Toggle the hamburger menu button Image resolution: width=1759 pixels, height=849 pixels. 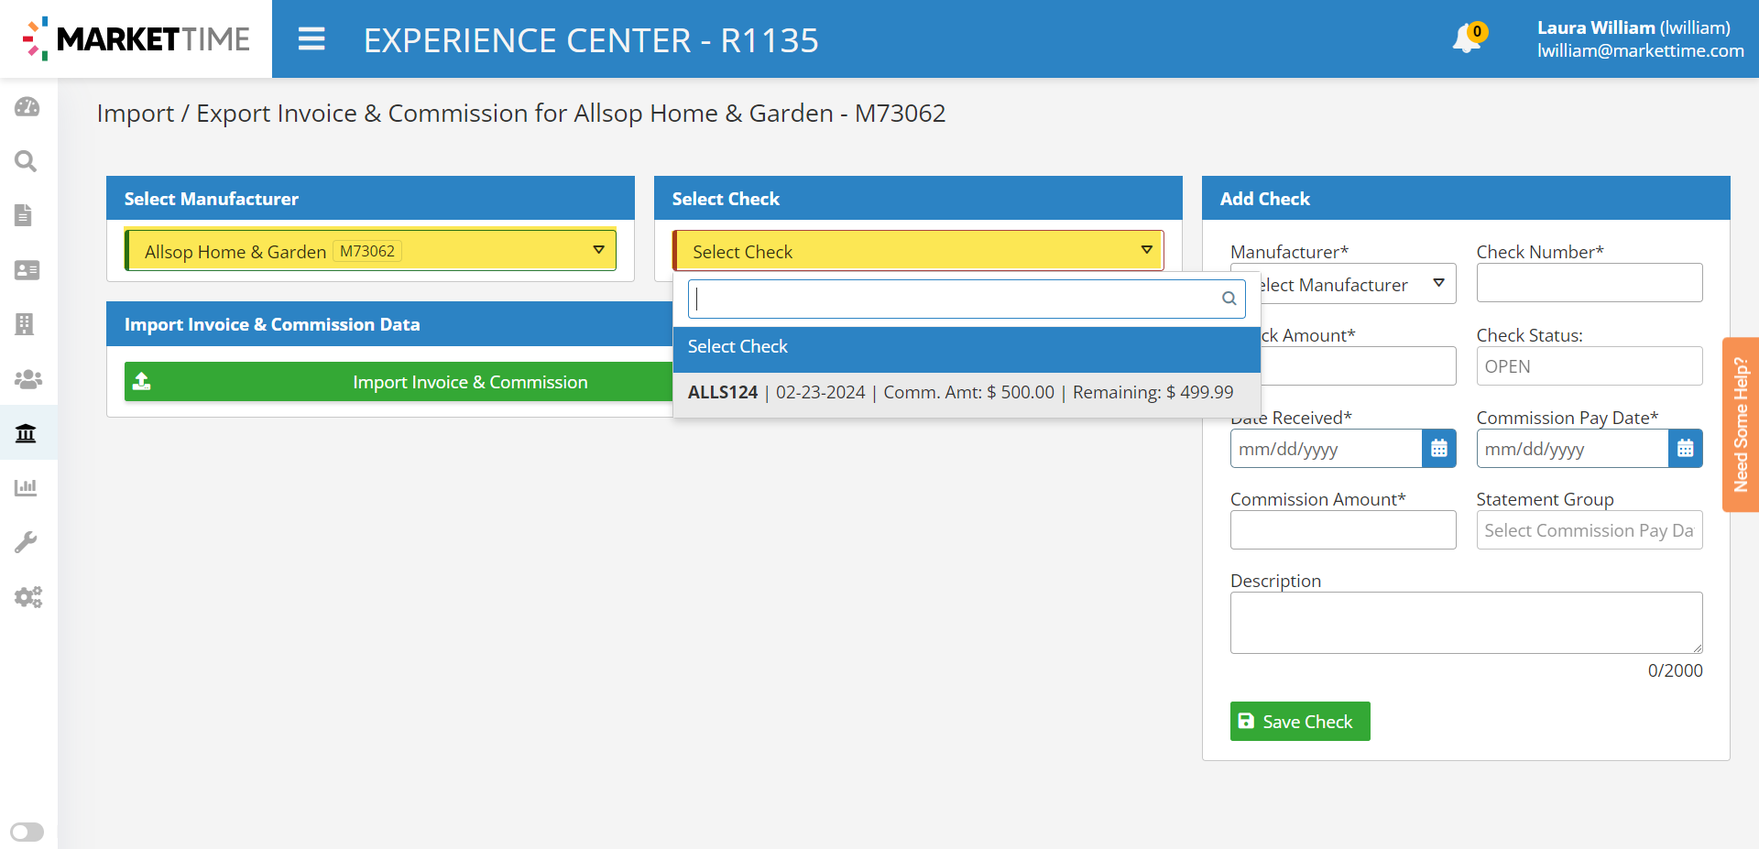[x=311, y=39]
